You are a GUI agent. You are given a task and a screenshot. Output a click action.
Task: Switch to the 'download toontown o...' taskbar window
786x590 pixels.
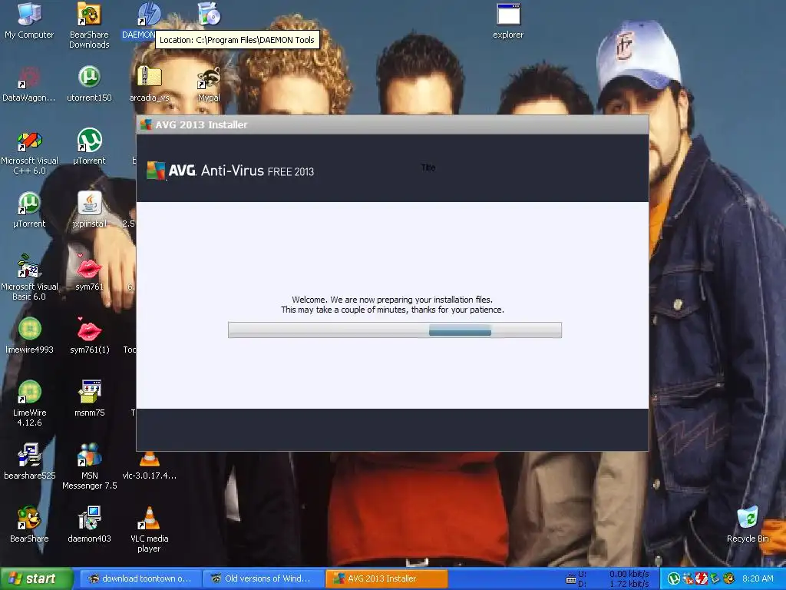click(x=140, y=578)
